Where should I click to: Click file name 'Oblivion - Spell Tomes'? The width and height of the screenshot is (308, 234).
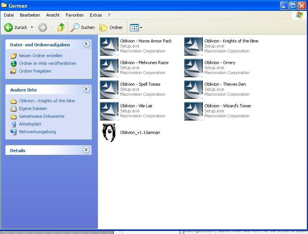(x=140, y=84)
